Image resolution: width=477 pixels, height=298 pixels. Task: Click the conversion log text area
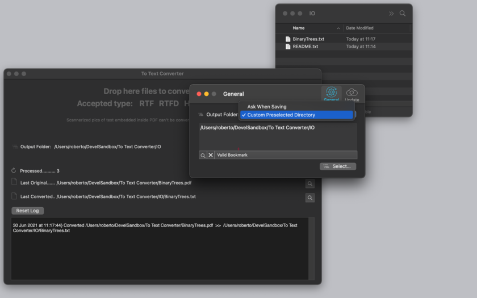pyautogui.click(x=160, y=249)
